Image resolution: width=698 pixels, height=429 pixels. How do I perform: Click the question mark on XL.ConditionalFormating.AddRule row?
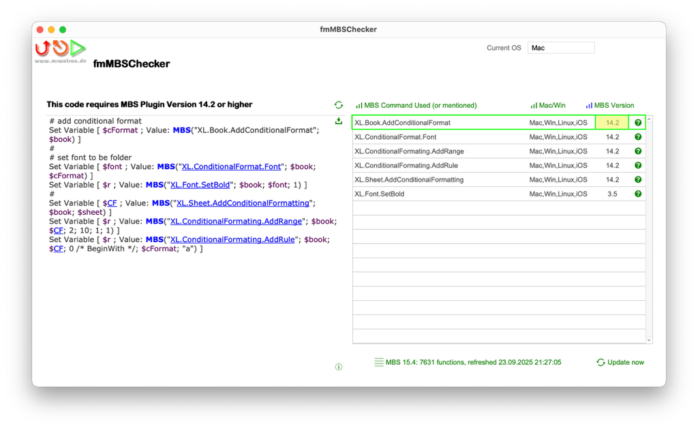coord(637,165)
